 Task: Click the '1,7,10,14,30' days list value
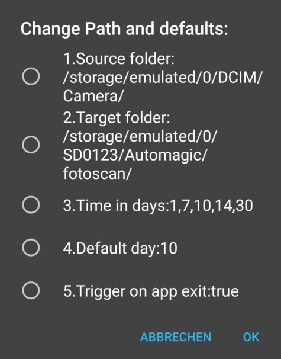211,206
